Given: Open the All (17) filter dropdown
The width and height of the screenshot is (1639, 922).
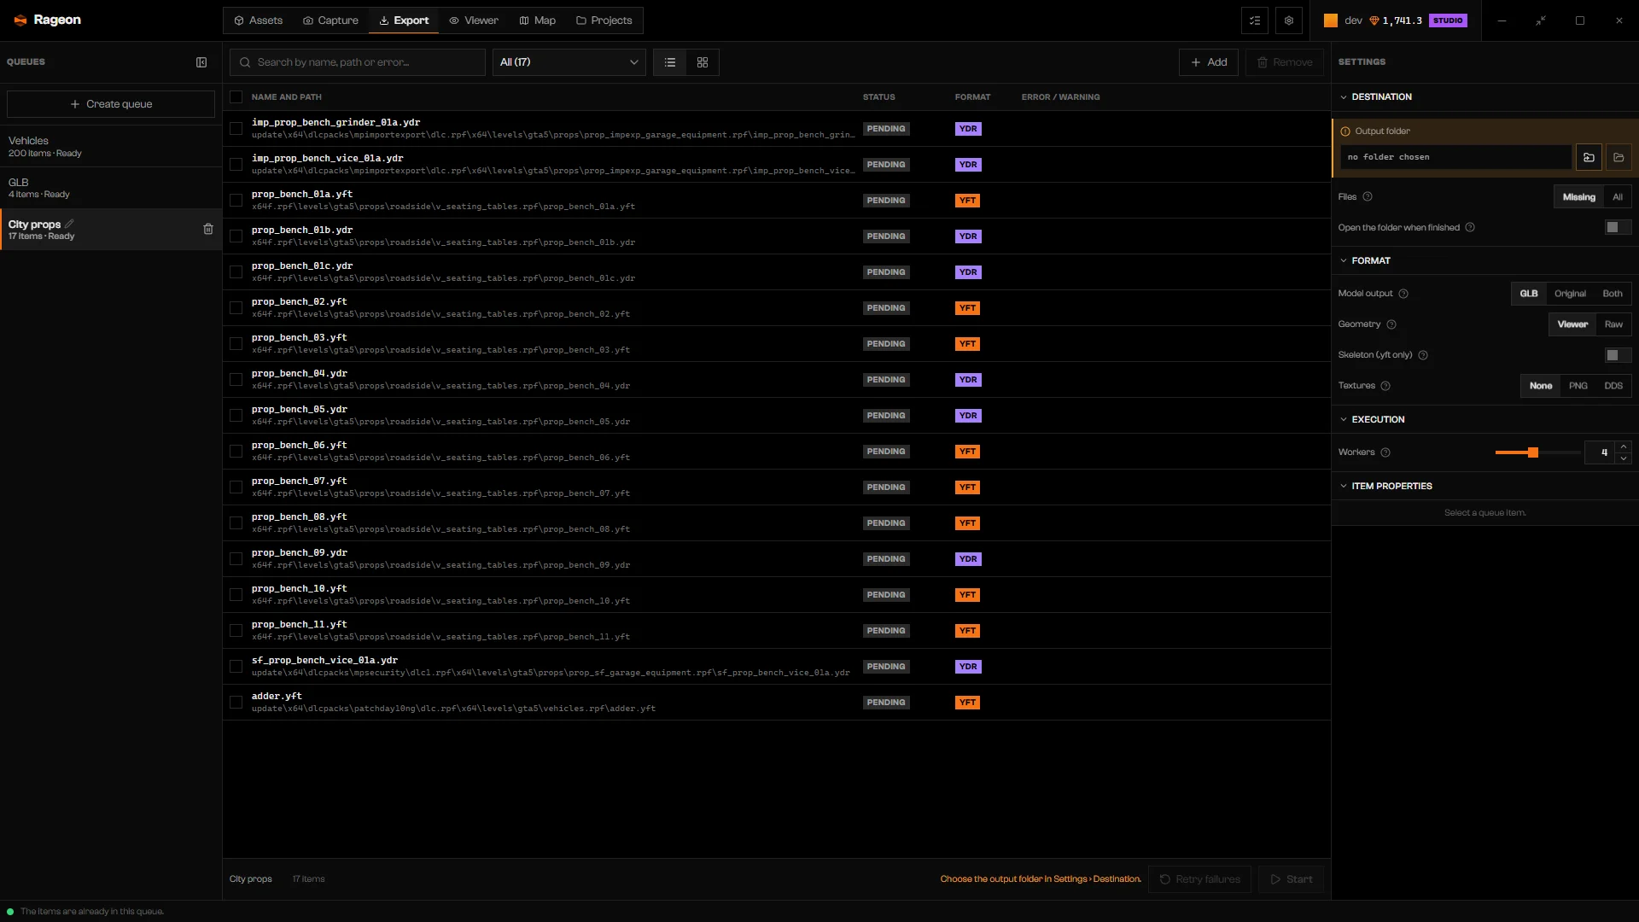Looking at the screenshot, I should tap(569, 62).
